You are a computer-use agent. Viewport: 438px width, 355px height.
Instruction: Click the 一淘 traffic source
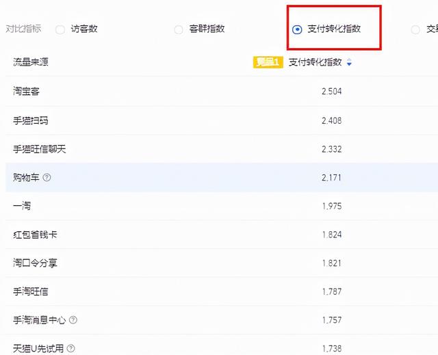[22, 206]
